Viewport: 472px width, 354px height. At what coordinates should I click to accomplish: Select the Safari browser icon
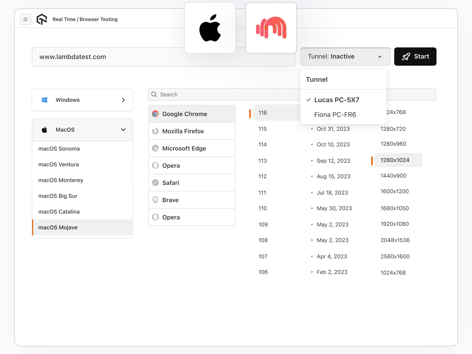click(x=155, y=183)
